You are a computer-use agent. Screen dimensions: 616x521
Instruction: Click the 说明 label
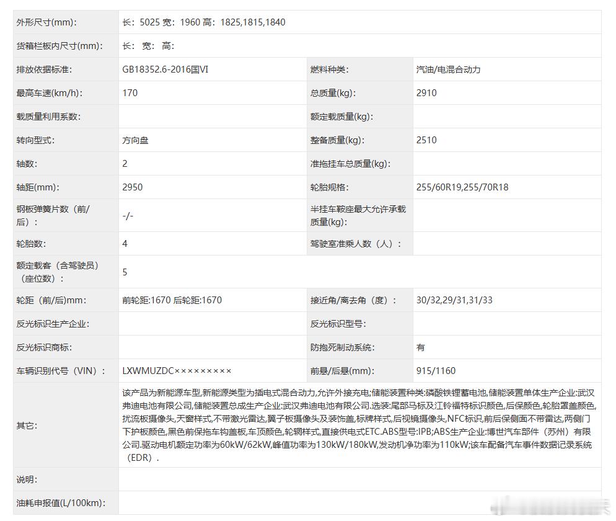click(27, 479)
